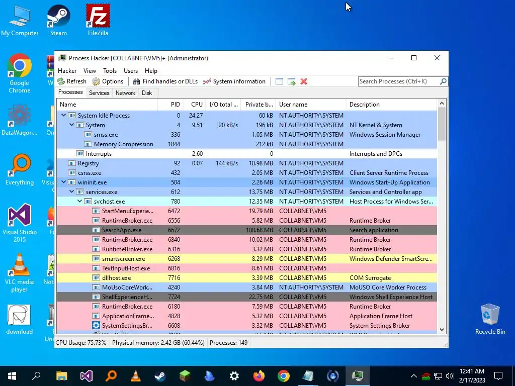This screenshot has width=515, height=386.
Task: Click the Processes: 149 status entry
Action: (x=229, y=343)
